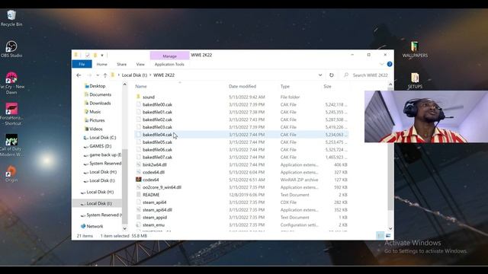Click the Back navigation arrow

click(79, 75)
